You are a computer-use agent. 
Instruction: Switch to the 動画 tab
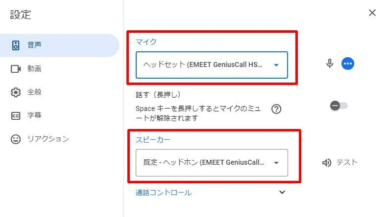34,69
